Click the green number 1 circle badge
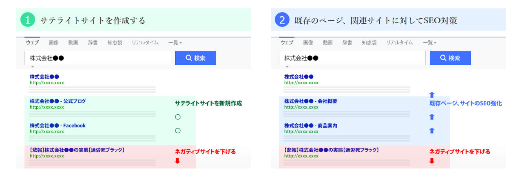The width and height of the screenshot is (522, 177). [27, 20]
